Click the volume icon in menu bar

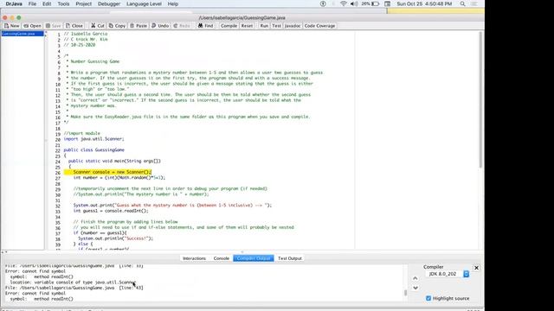[x=354, y=3]
